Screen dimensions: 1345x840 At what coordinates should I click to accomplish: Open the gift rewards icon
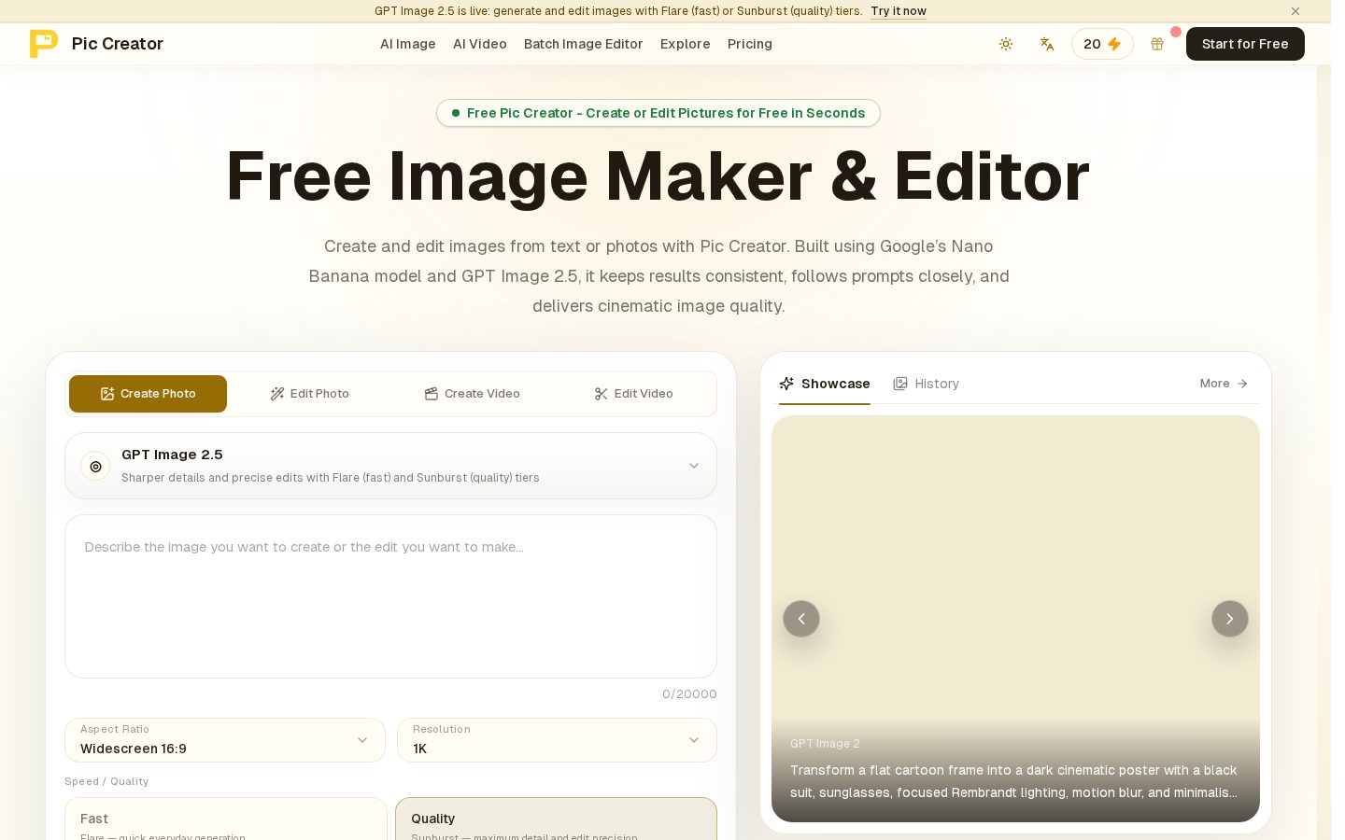(1157, 44)
